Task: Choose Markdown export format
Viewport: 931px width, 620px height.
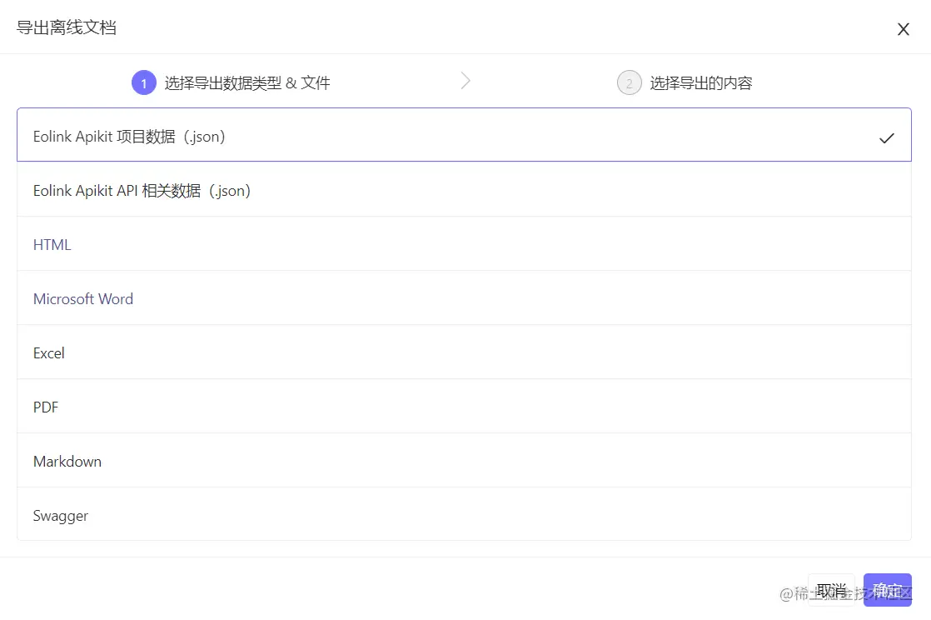Action: (464, 461)
